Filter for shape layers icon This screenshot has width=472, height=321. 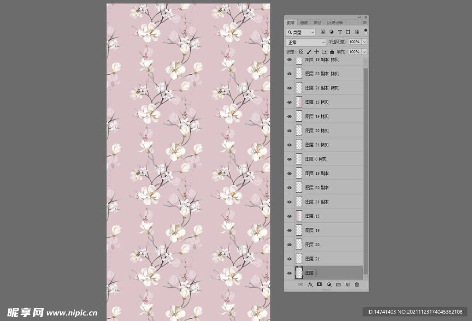348,32
